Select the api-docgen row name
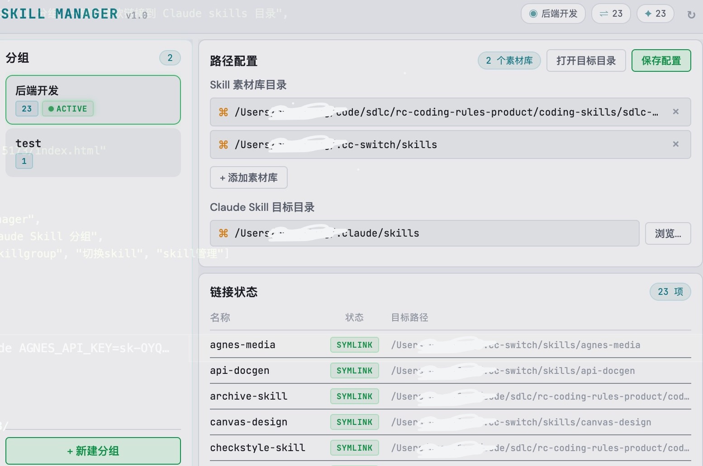Screen dimensions: 703x466 (240, 371)
